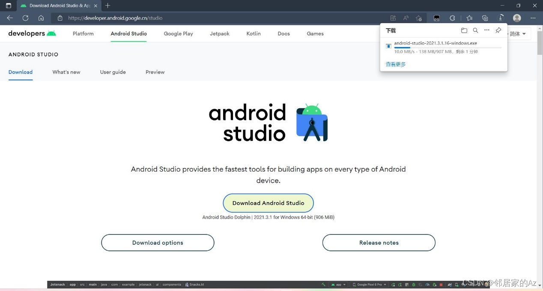Viewport: 543px width, 291px height.
Task: Open the Extensions puzzle icon
Action: point(452,18)
